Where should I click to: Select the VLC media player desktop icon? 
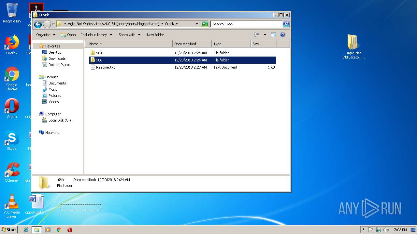click(12, 206)
